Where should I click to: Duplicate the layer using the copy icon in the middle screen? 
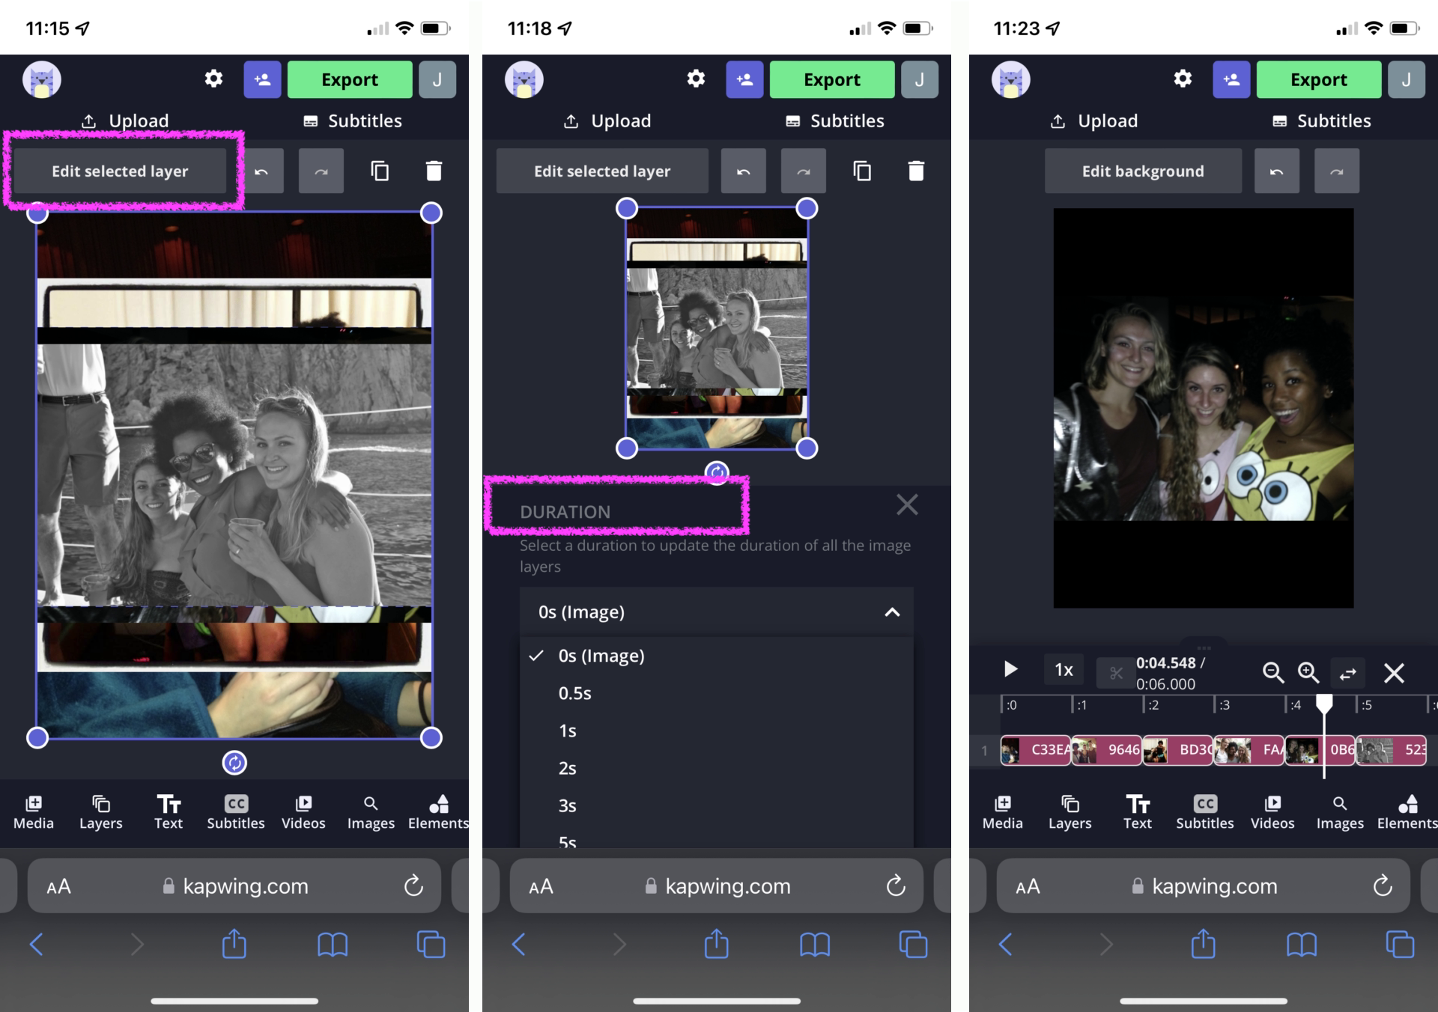(x=862, y=171)
